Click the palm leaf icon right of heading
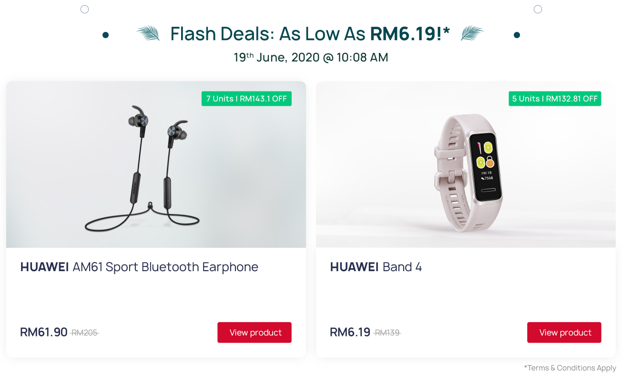 coord(472,33)
